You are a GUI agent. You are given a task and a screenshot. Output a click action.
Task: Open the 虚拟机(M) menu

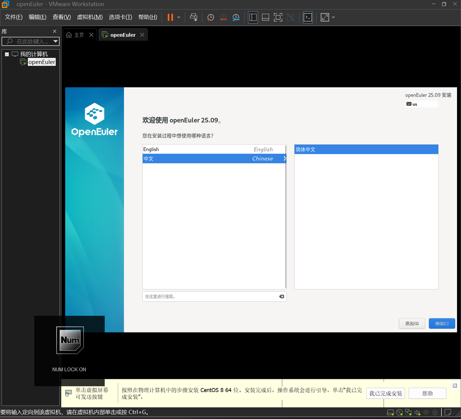coord(90,17)
